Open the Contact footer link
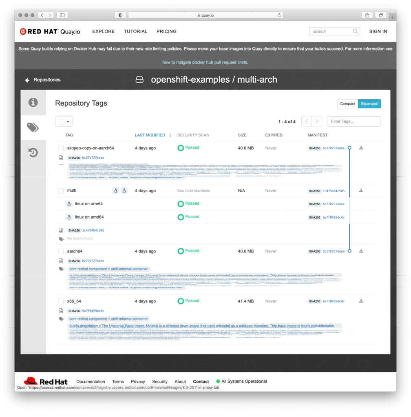This screenshot has height=417, width=411. [201, 382]
